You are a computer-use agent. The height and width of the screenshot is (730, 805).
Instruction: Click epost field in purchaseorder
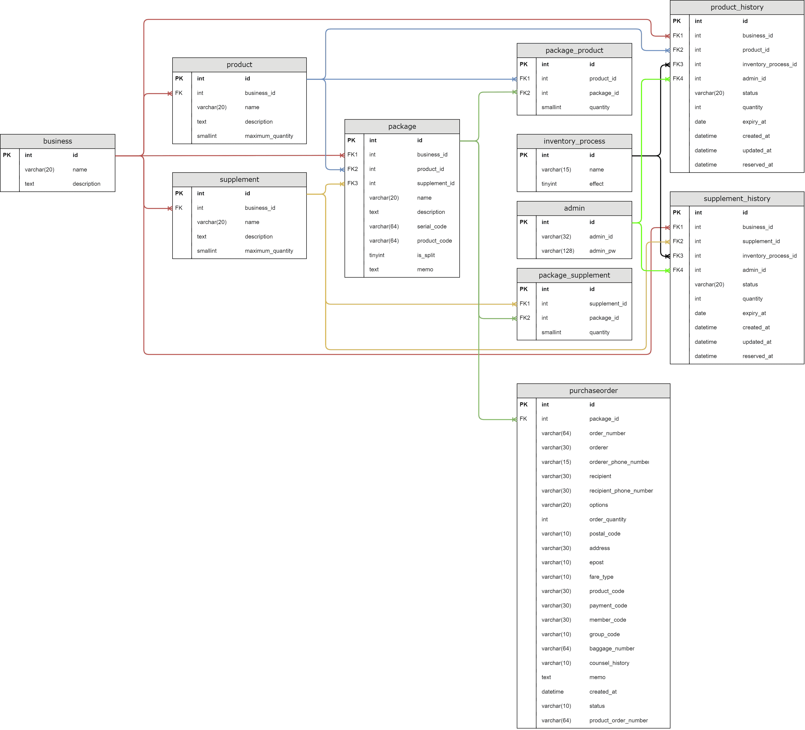tap(596, 563)
